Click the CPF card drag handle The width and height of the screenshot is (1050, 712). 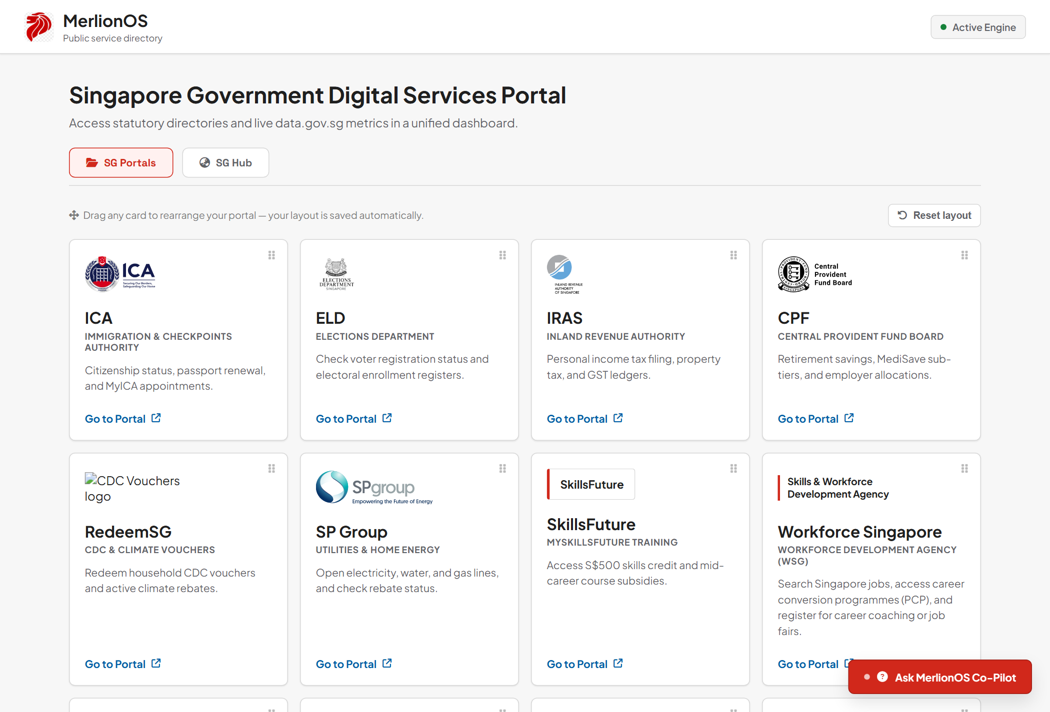[964, 255]
